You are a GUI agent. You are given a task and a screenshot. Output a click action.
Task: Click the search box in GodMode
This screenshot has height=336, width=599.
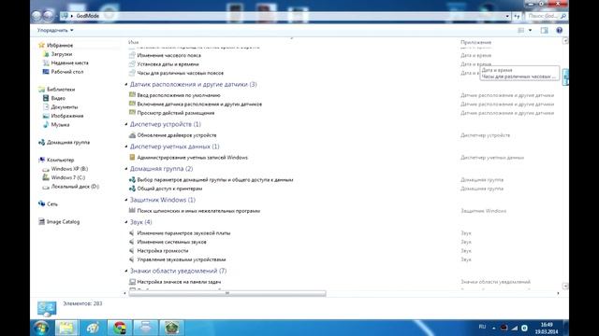click(x=547, y=16)
